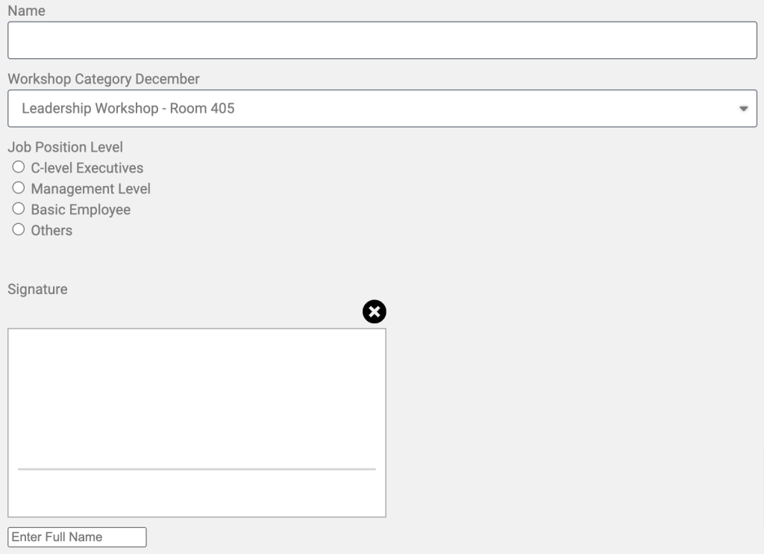This screenshot has width=764, height=554.
Task: Pick the Basic Employee radio button
Action: click(19, 209)
